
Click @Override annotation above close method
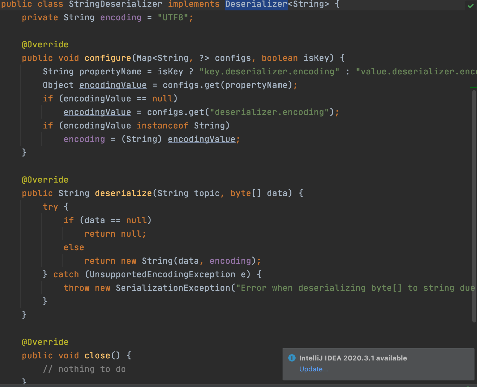[x=45, y=342]
